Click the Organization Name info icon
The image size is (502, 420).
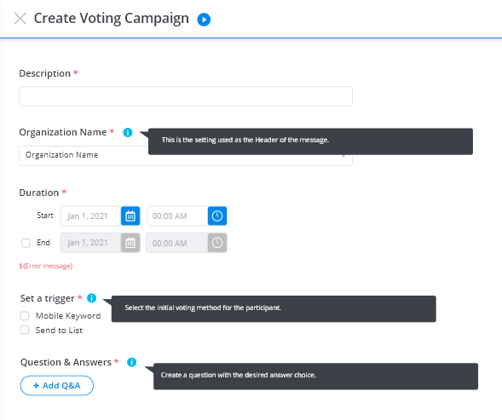click(128, 132)
